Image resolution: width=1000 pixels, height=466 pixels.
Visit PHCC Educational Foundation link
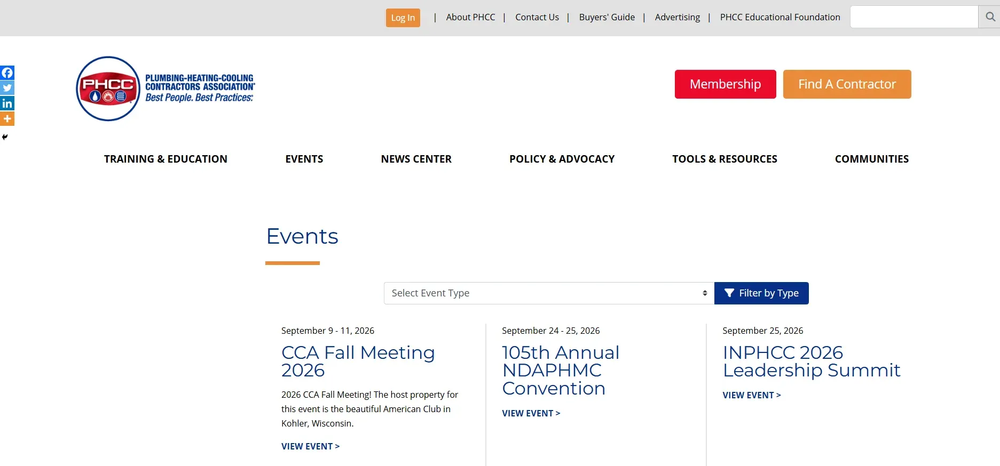pos(780,17)
